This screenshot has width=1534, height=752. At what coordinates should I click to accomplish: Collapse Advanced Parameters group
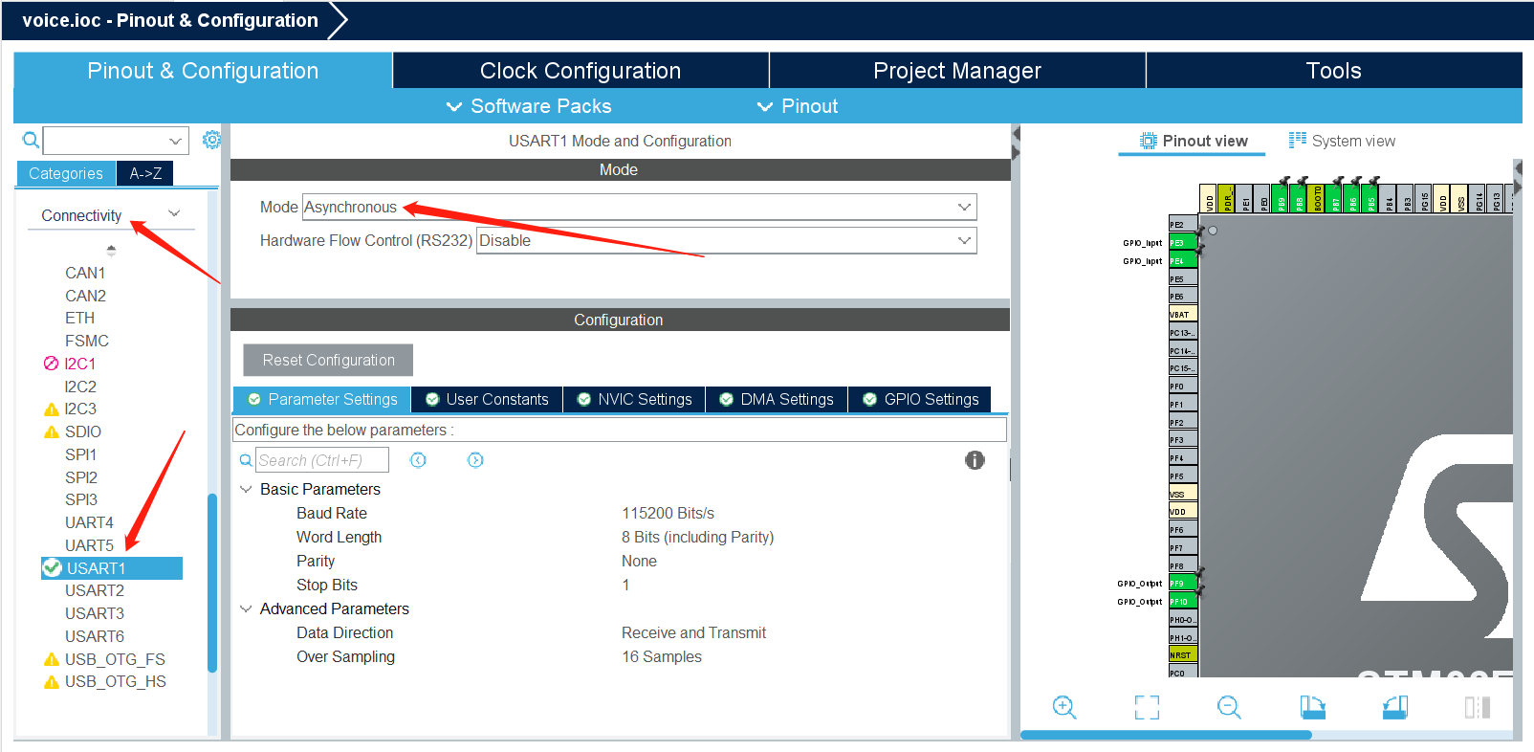246,608
